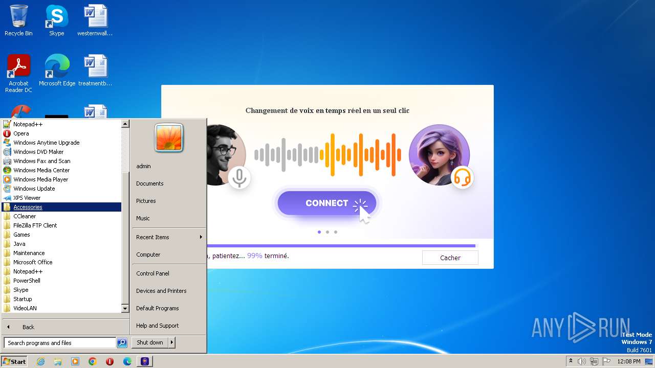Open the westernwall Word document icon

point(95,20)
